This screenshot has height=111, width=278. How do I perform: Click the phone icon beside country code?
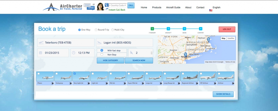(x=106, y=5)
